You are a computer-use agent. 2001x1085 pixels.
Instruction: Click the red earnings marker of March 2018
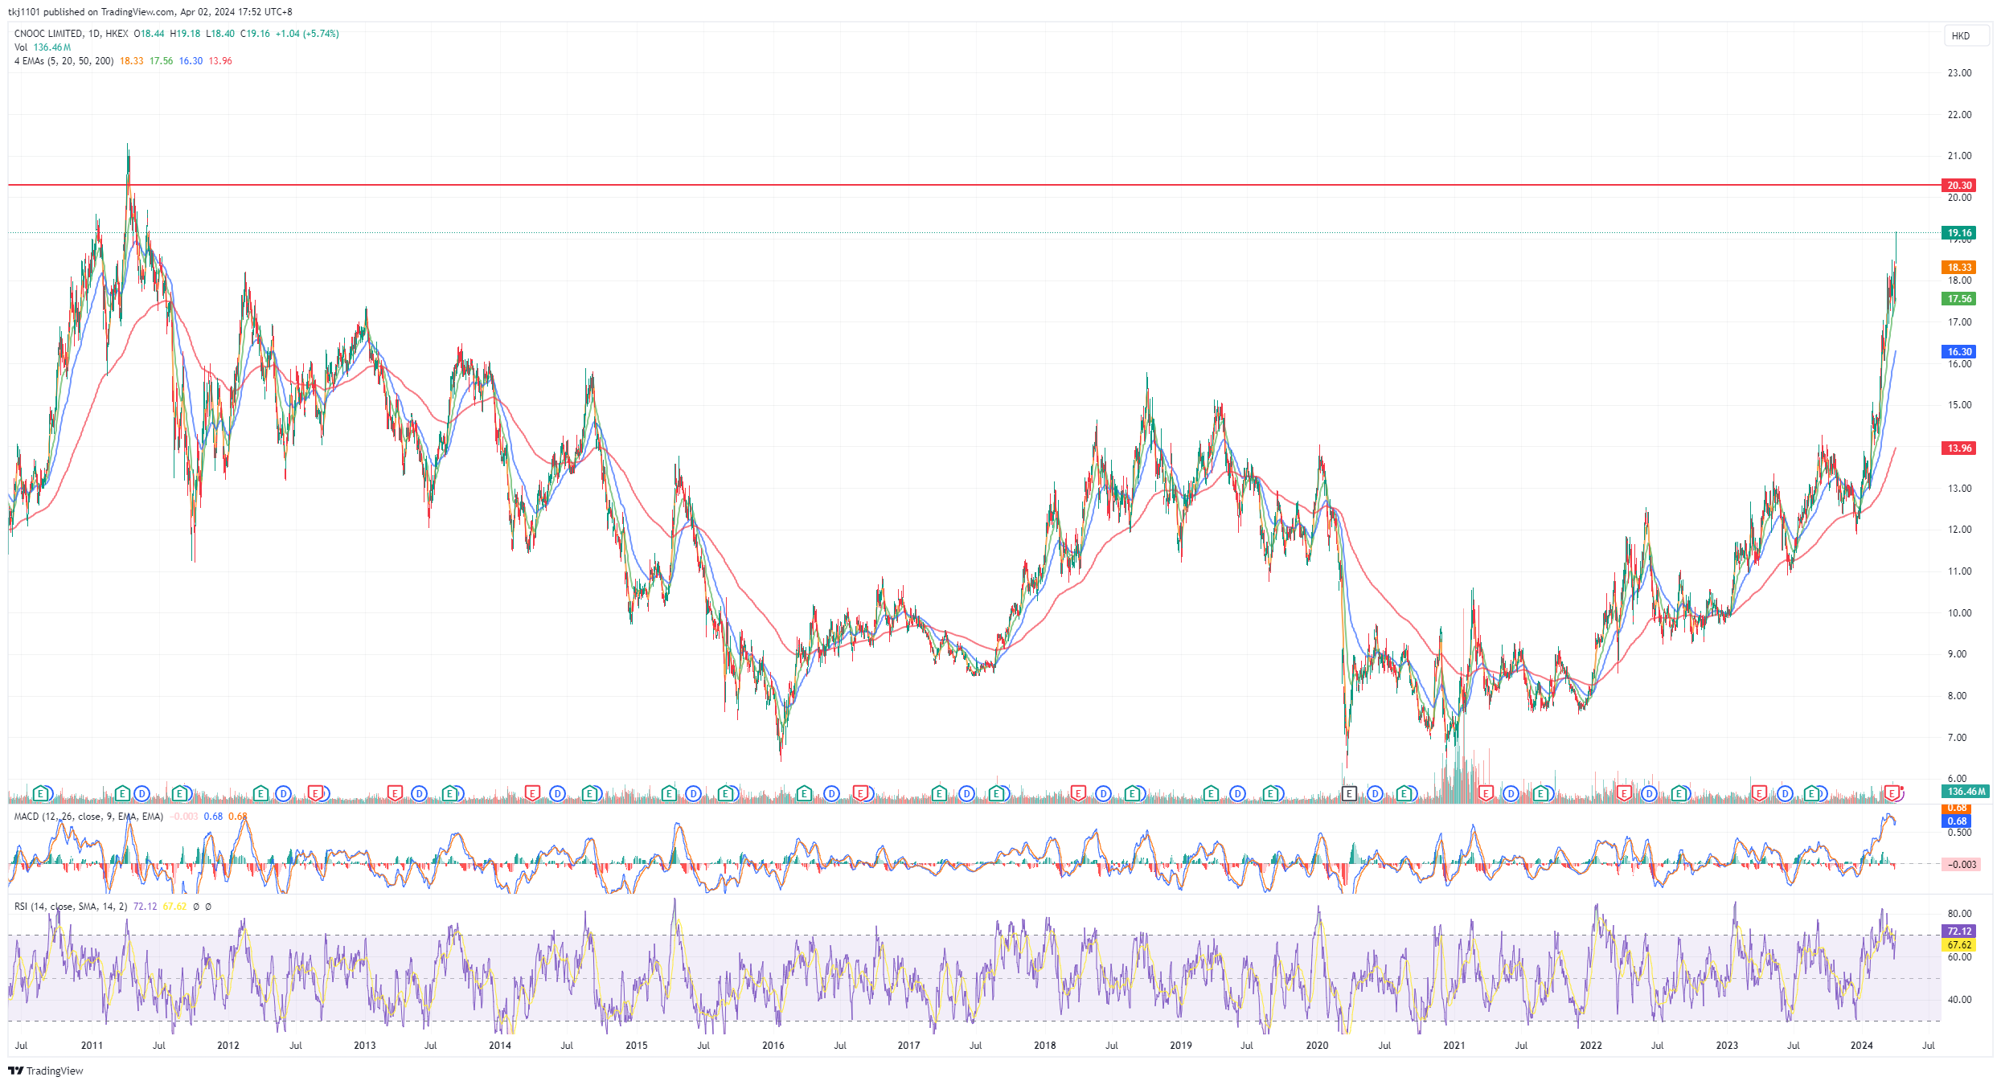point(1078,793)
